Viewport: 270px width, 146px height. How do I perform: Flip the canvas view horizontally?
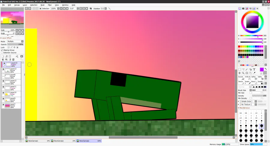(x=91, y=8)
